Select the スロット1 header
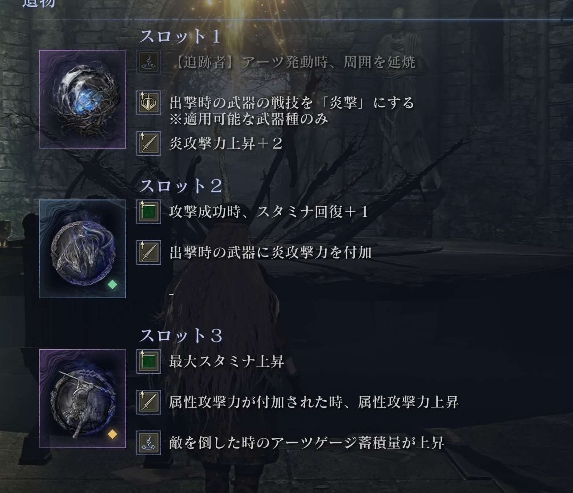This screenshot has height=493, width=573. (180, 36)
